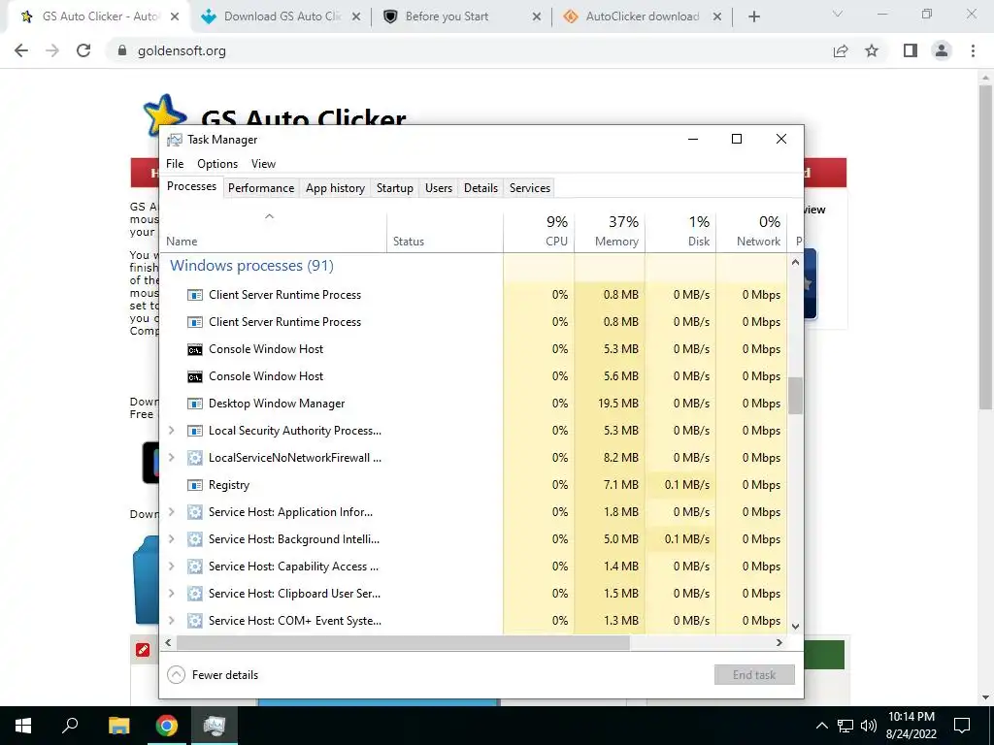Open the View menu in Task Manager
This screenshot has width=994, height=745.
(x=263, y=164)
